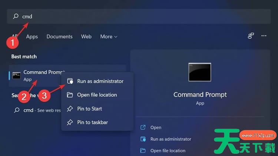The width and height of the screenshot is (278, 156).
Task: Click Run as administrator in details pane
Action: coord(171,139)
